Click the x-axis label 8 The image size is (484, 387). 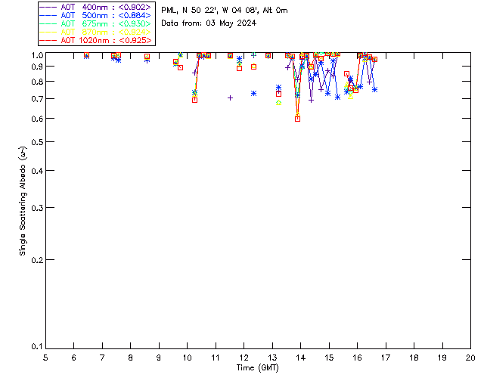coord(131,358)
